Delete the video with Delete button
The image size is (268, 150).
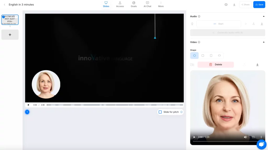click(215, 65)
